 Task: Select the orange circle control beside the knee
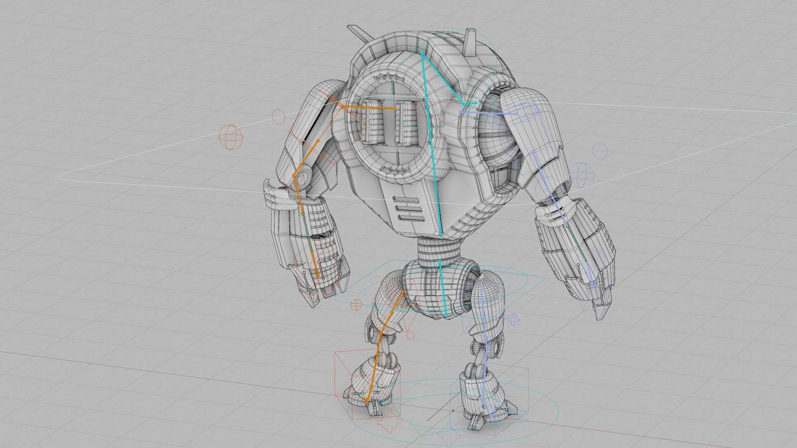coord(411,336)
